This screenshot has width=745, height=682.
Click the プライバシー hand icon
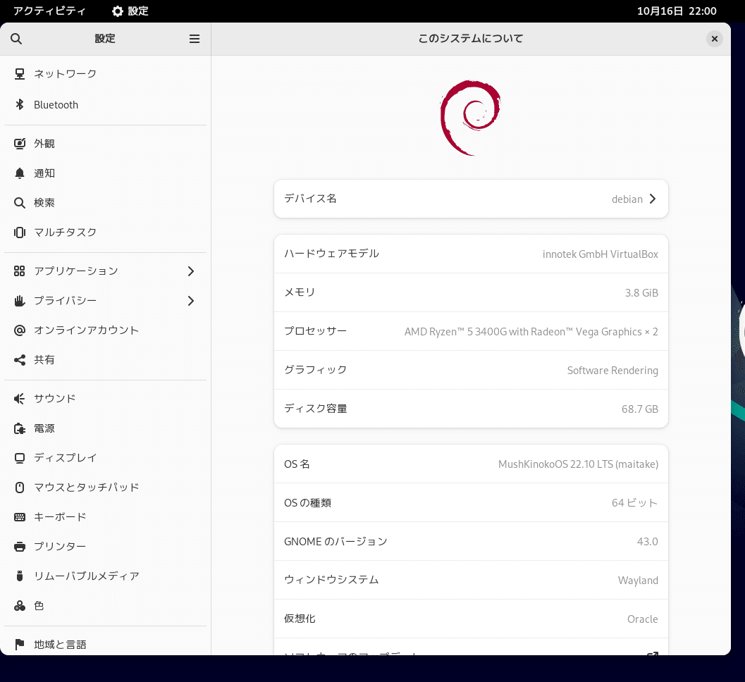coord(20,301)
